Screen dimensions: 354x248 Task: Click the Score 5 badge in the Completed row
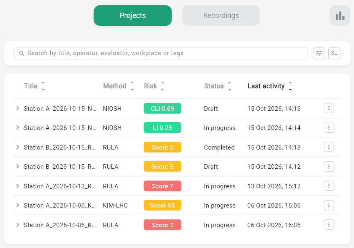[x=163, y=147]
